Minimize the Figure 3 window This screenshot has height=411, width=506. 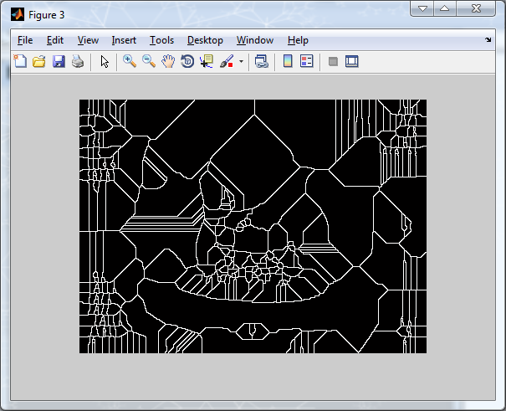pos(422,8)
